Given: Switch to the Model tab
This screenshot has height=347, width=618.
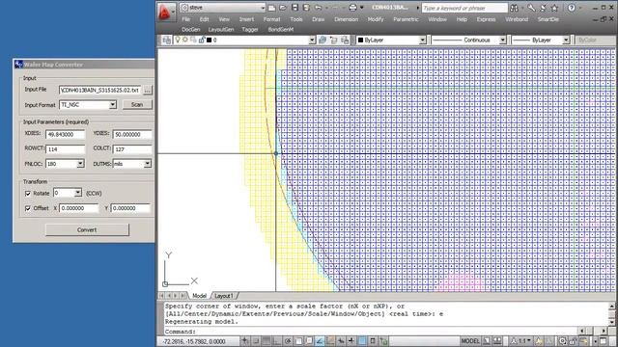Looking at the screenshot, I should (x=200, y=296).
